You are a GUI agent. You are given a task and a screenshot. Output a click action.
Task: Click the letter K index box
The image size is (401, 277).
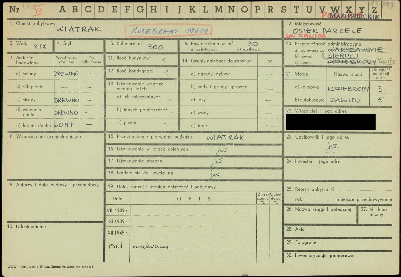[192, 10]
